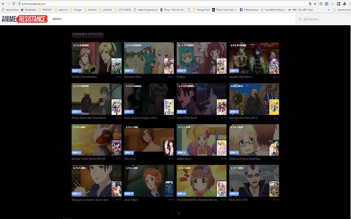351x219 pixels.
Task: Open the Monster Hunter Stories RIDE ON link
Action: 88,159
